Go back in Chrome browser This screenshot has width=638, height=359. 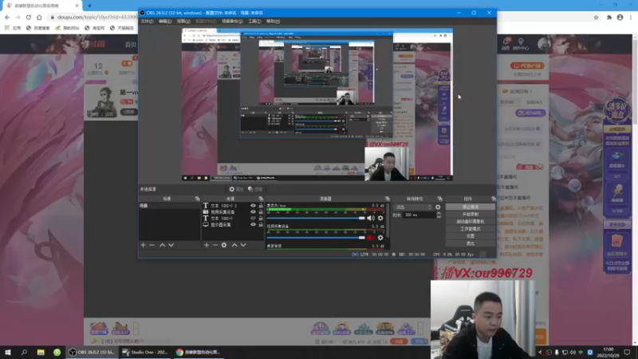tap(7, 17)
